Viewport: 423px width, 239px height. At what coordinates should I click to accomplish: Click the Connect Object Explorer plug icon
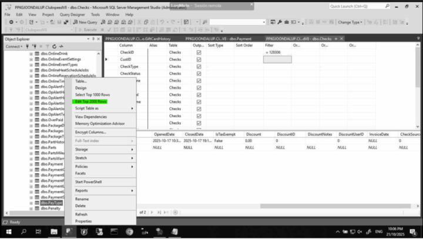pyautogui.click(x=27, y=46)
